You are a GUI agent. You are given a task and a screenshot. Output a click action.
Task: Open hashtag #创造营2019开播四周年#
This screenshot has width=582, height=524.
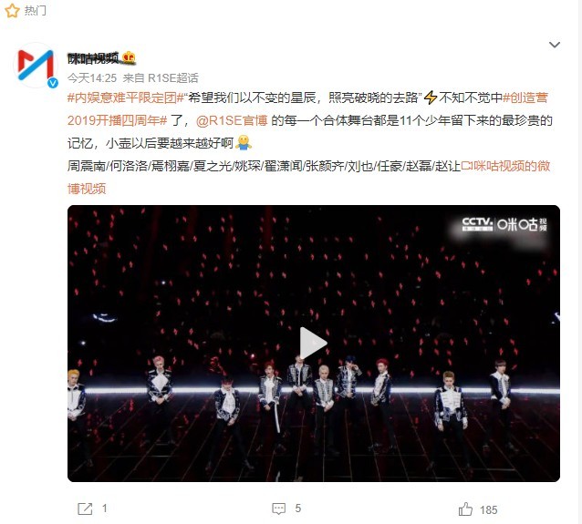pyautogui.click(x=307, y=109)
